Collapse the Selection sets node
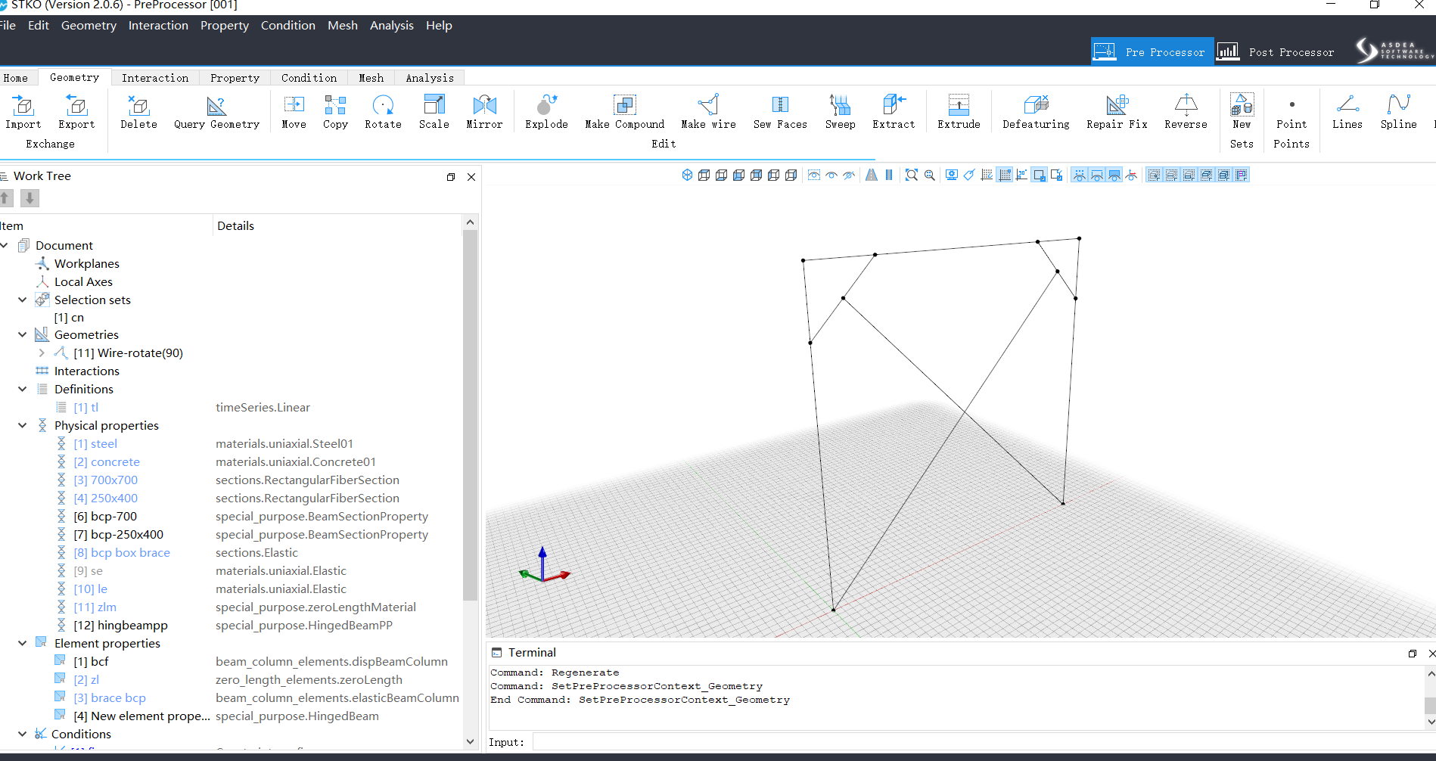The image size is (1436, 761). pyautogui.click(x=23, y=300)
